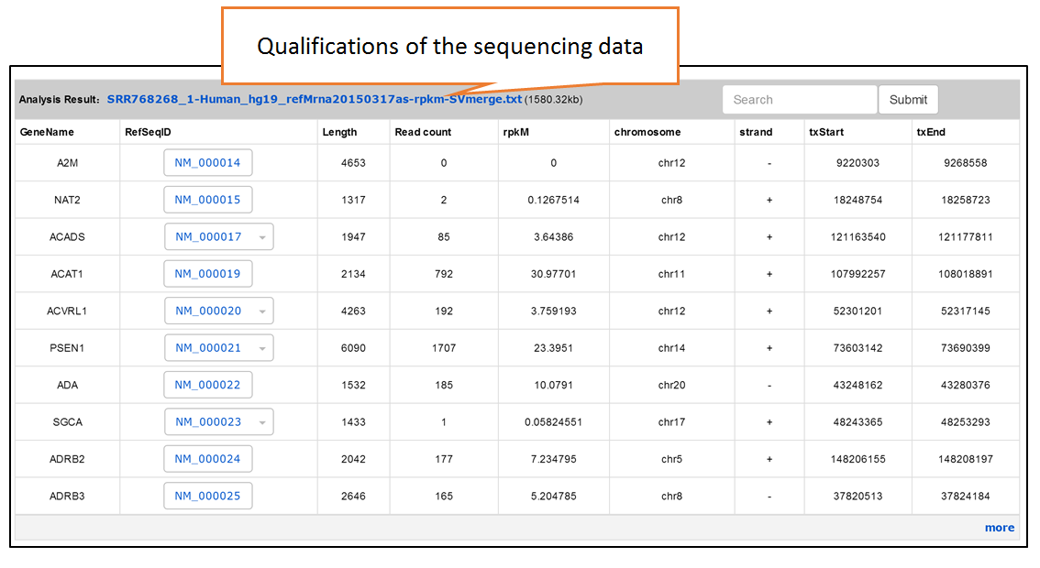Click the Submit button
This screenshot has width=1040, height=568.
(x=908, y=100)
